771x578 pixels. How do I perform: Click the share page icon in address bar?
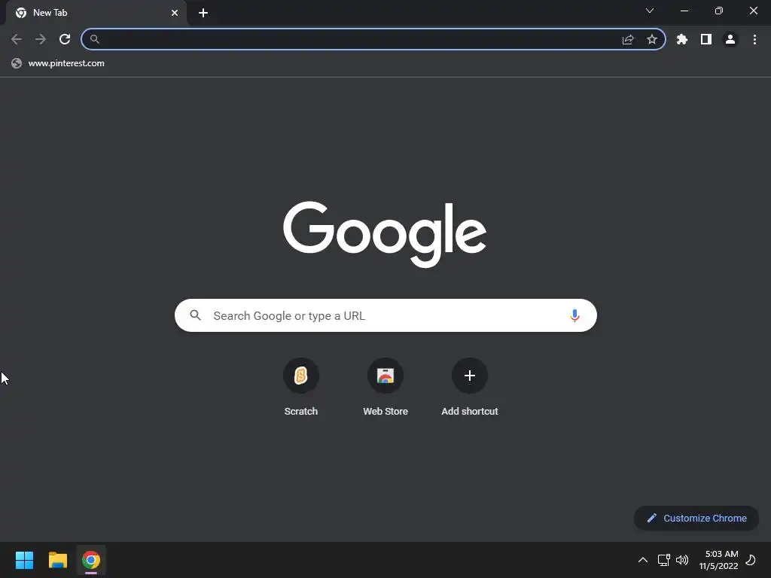628,39
